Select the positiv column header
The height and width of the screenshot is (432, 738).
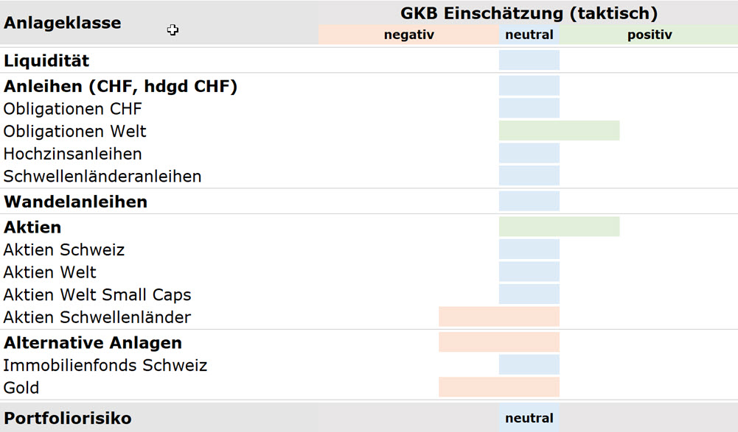click(649, 35)
